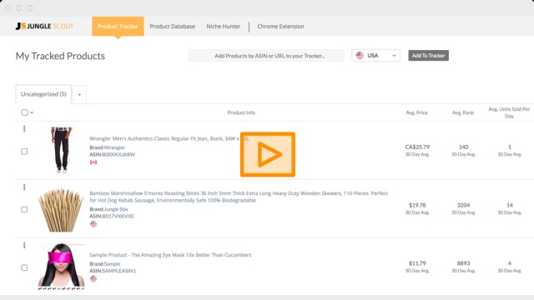The height and width of the screenshot is (300, 534).
Task: Sort by Avg. Rank column header
Action: [463, 112]
